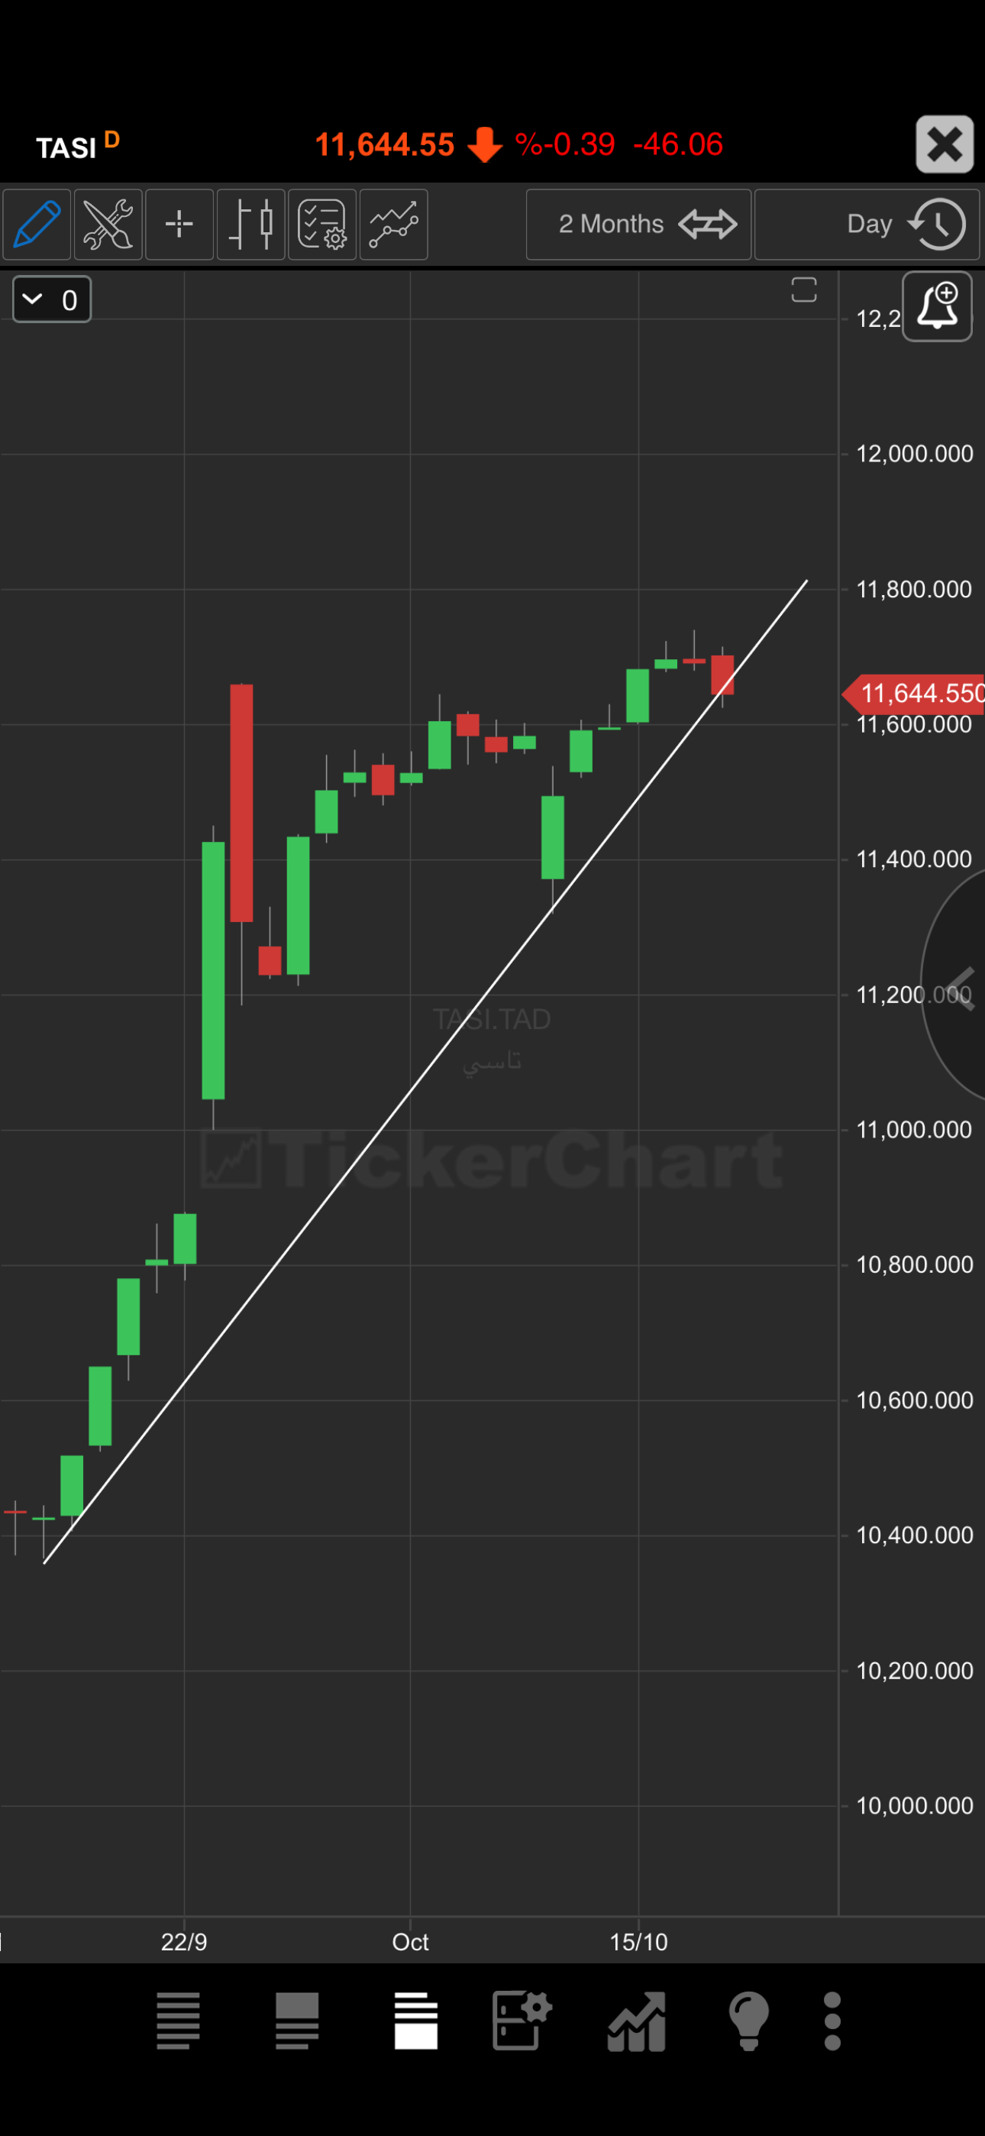Tap the lightbulb ideas icon
Viewport: 985px width, 2136px height.
click(x=748, y=2021)
